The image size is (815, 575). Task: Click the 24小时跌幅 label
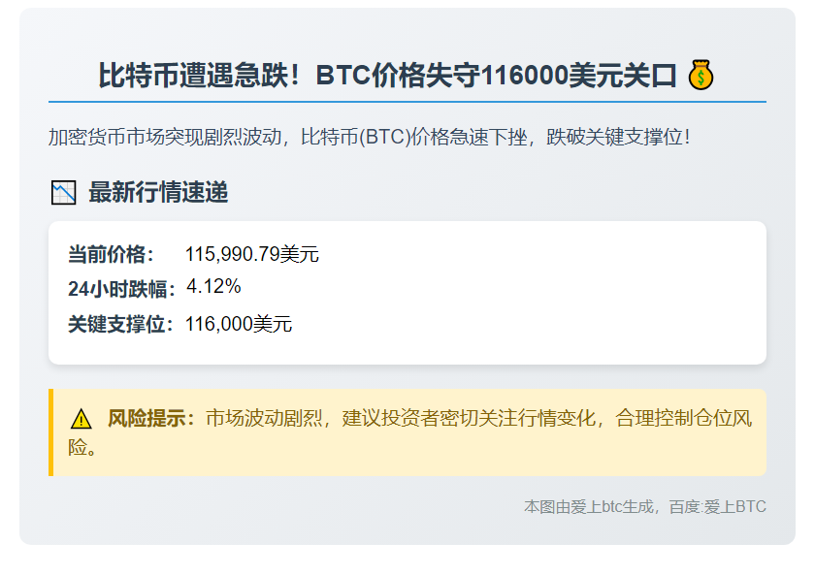[121, 289]
